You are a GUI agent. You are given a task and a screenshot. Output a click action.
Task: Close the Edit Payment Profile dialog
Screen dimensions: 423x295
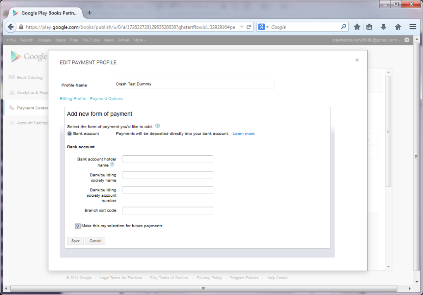[x=357, y=60]
